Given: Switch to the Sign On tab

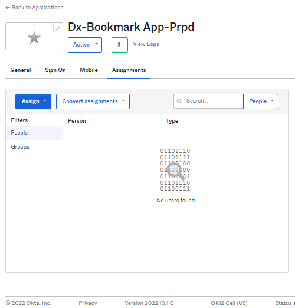Looking at the screenshot, I should pyautogui.click(x=55, y=70).
